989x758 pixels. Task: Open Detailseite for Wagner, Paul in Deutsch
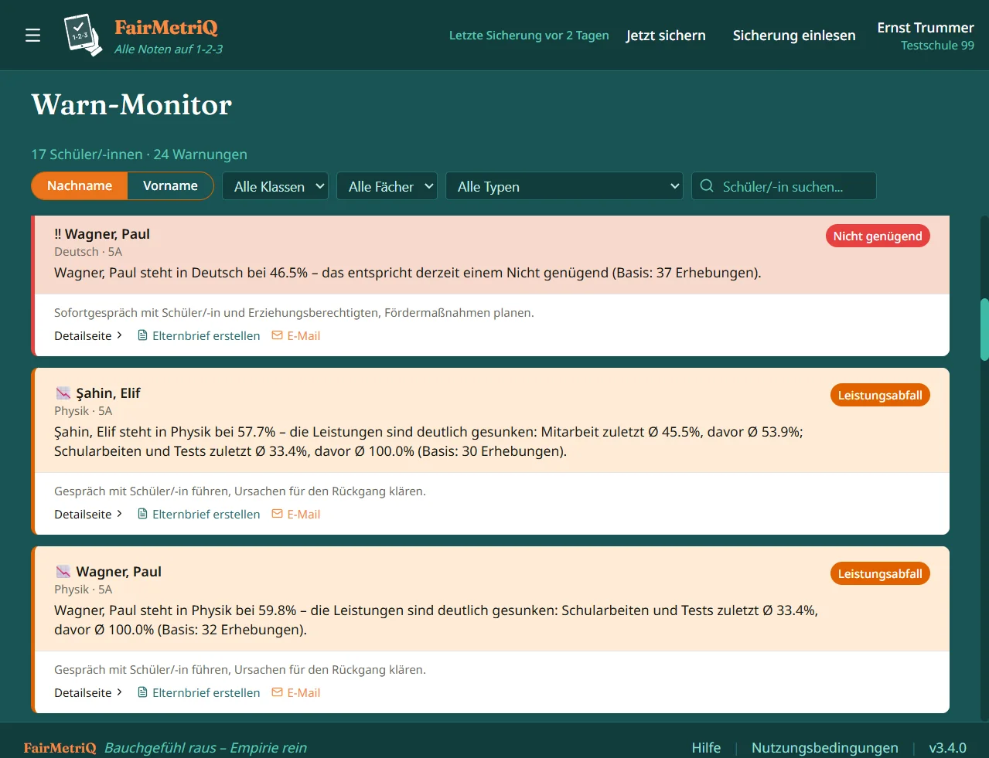tap(88, 335)
